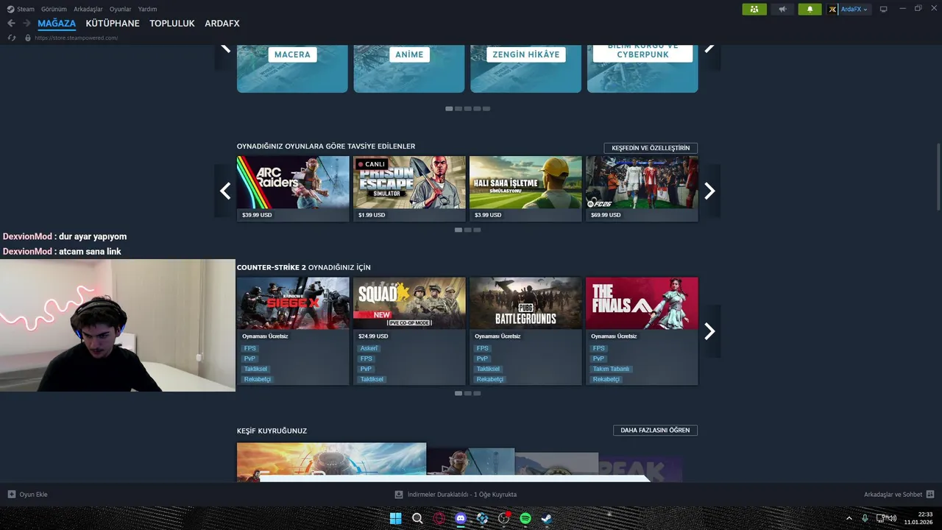Open the Oyunlar menu

click(x=120, y=9)
